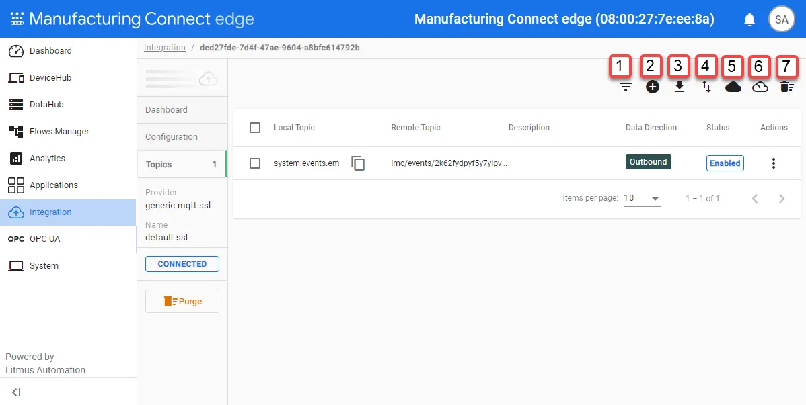Click the Status column header
Screen dimensions: 806x405
click(718, 128)
